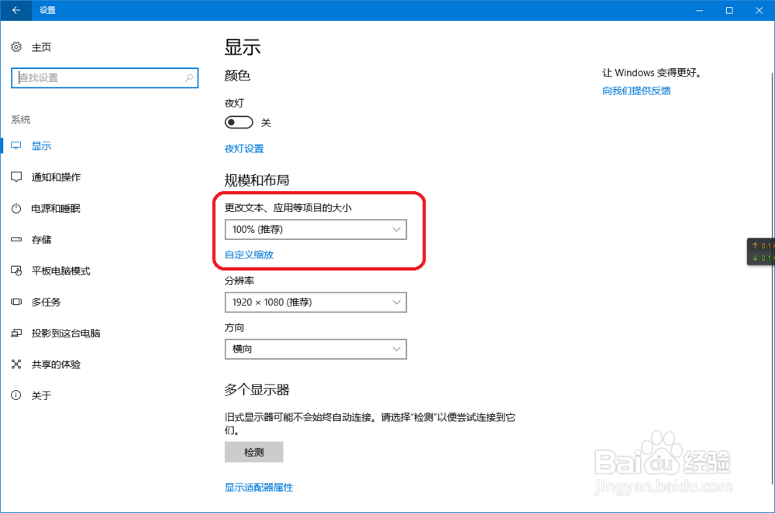775x513 pixels.
Task: Open 平板电脑模式 settings
Action: (60, 271)
